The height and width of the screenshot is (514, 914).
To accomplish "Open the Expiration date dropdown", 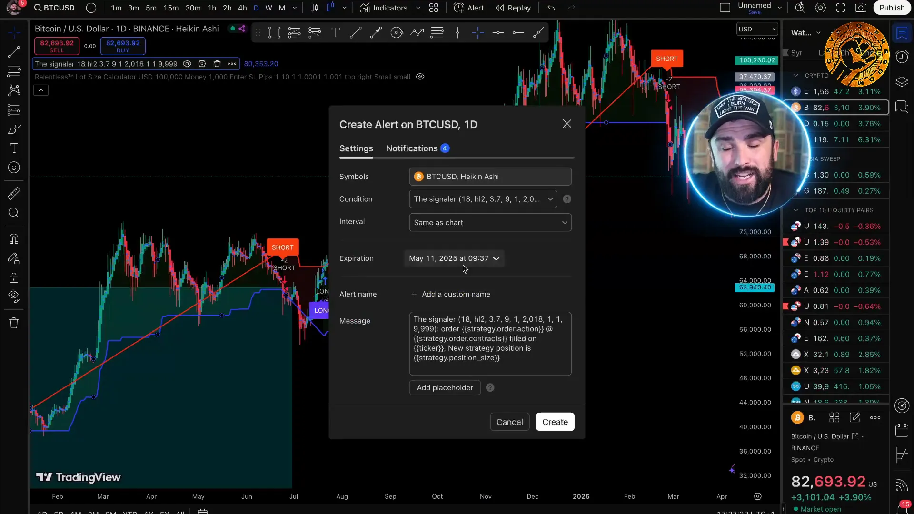I will point(454,258).
